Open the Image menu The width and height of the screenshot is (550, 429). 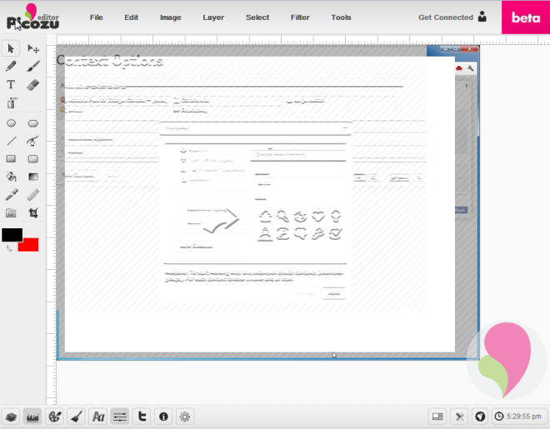[x=171, y=17]
